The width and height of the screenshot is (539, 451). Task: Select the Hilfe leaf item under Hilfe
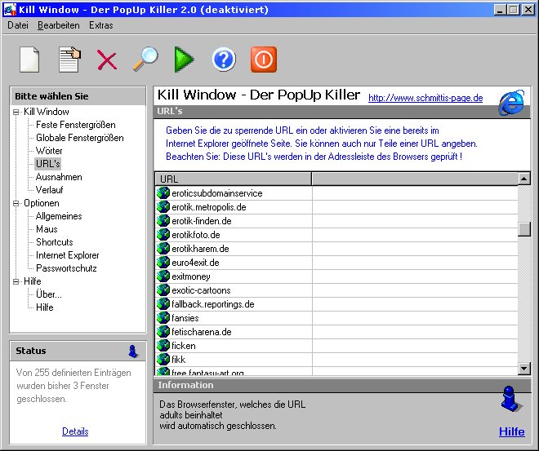click(x=45, y=307)
